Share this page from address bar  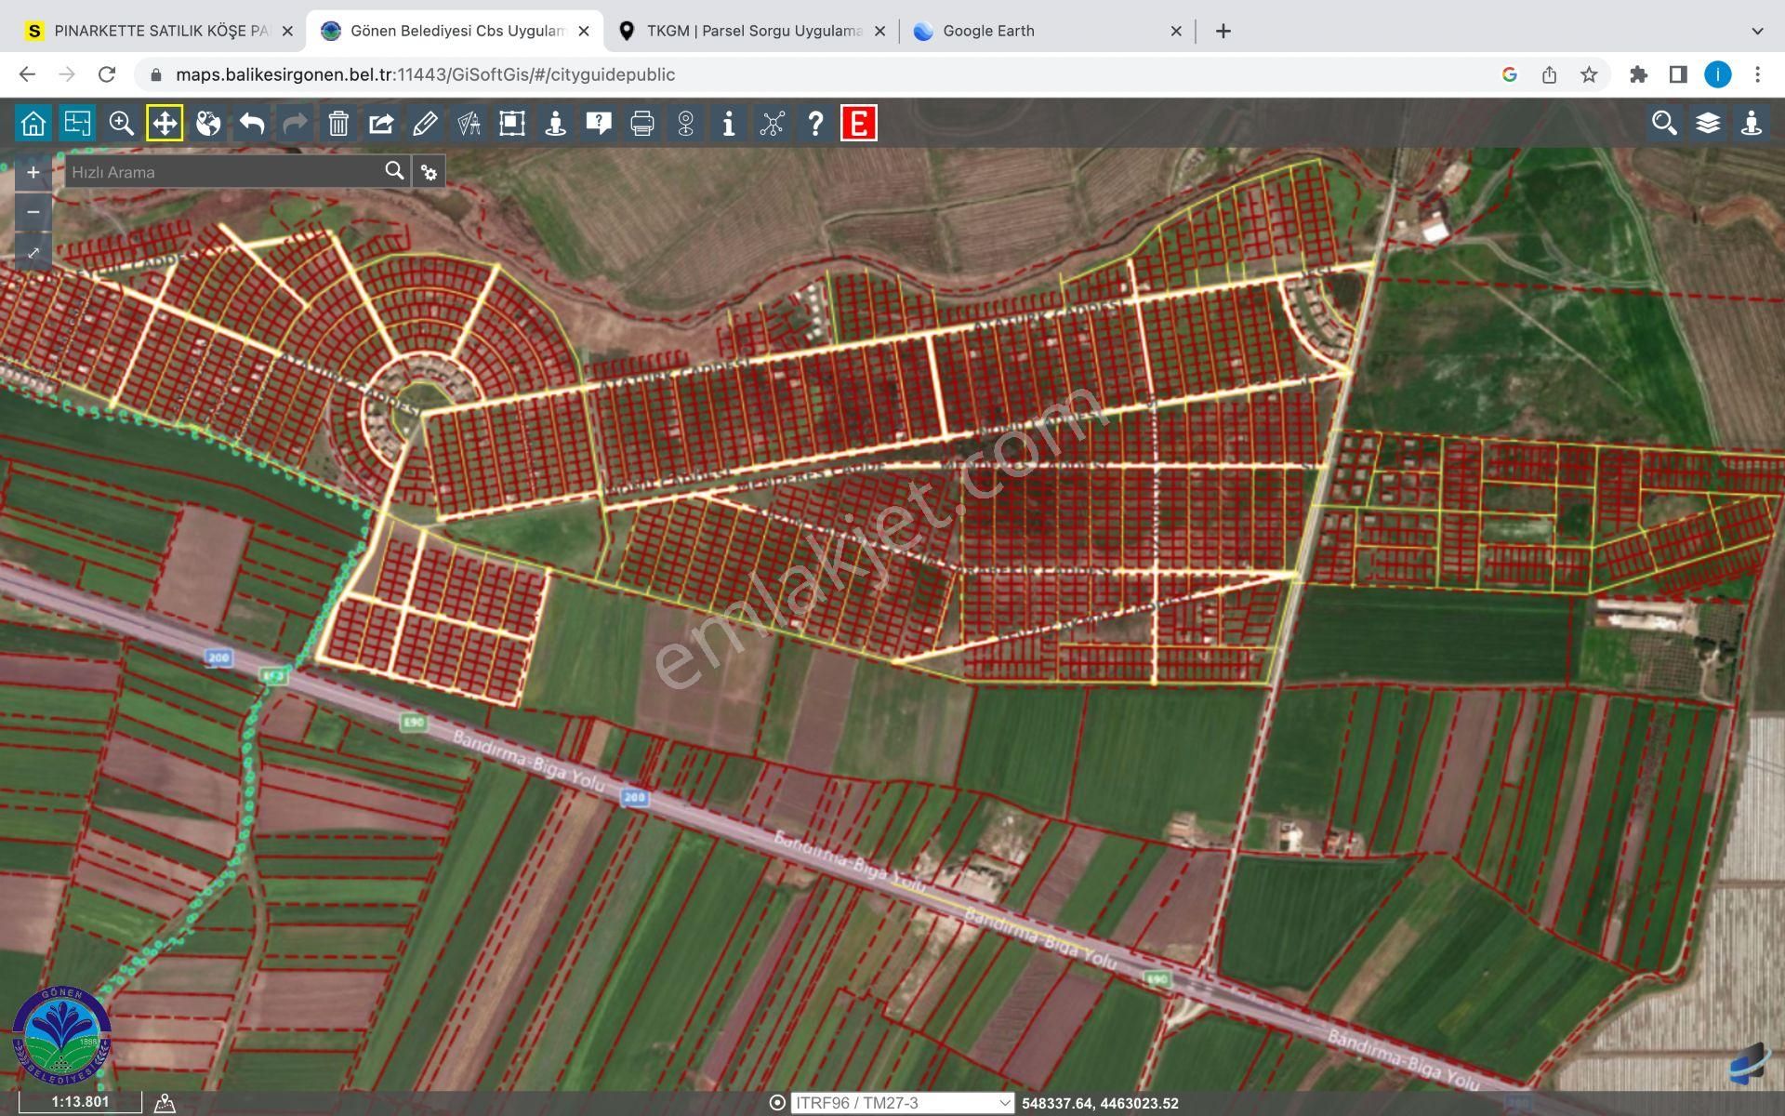pos(1549,74)
